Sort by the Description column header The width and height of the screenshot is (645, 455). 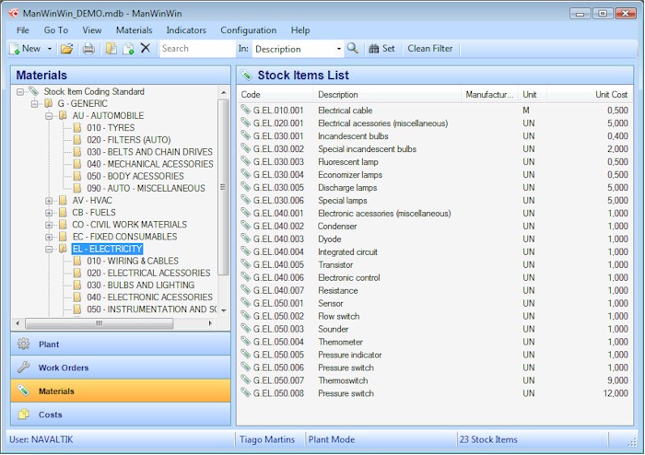(x=388, y=95)
